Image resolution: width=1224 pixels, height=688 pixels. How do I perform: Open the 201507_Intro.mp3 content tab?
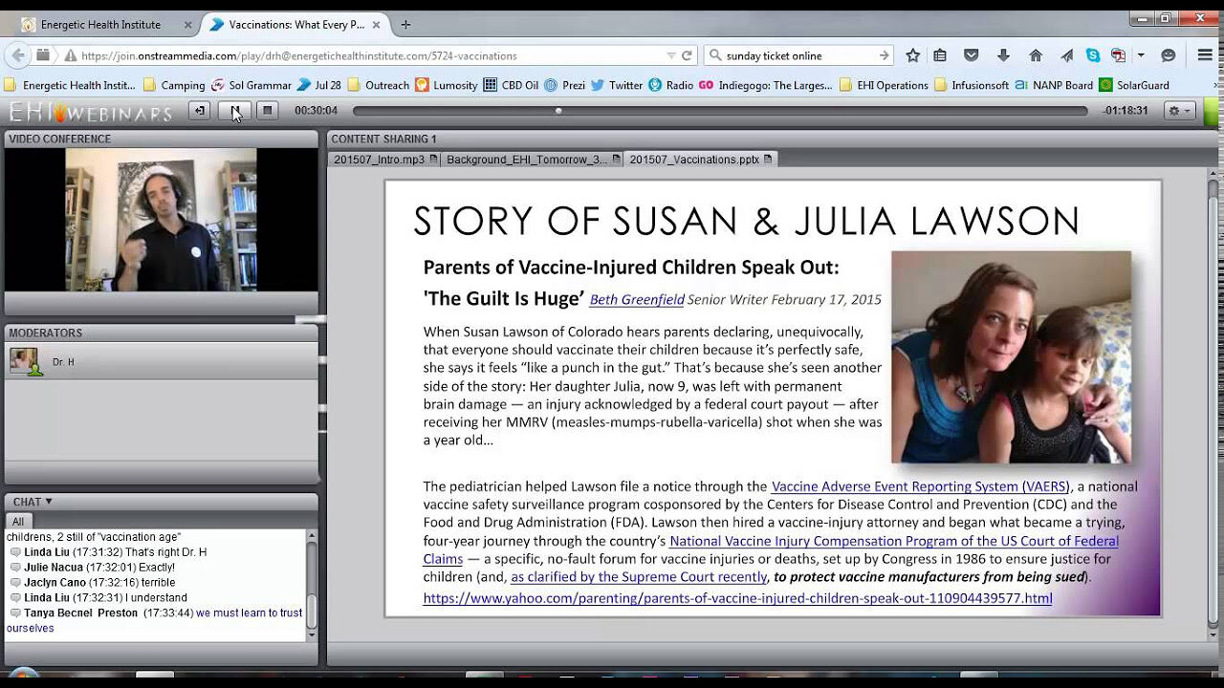[x=385, y=160]
